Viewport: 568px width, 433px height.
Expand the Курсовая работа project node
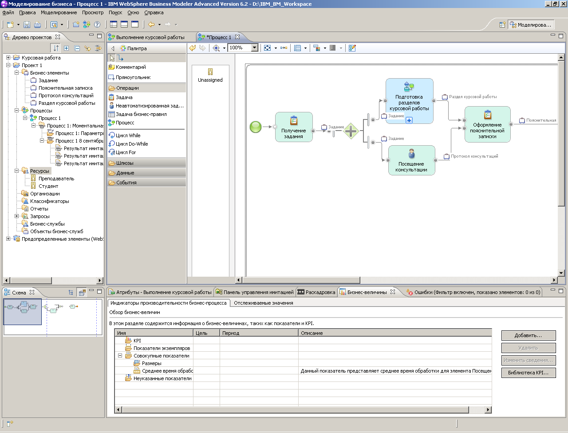8,58
